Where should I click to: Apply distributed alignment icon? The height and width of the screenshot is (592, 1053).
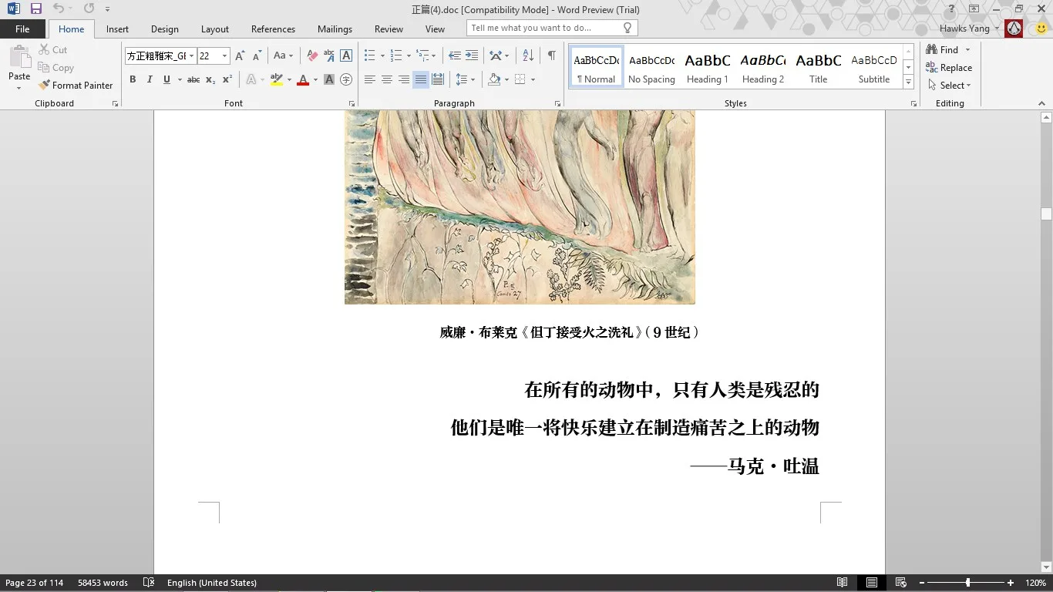(x=438, y=79)
